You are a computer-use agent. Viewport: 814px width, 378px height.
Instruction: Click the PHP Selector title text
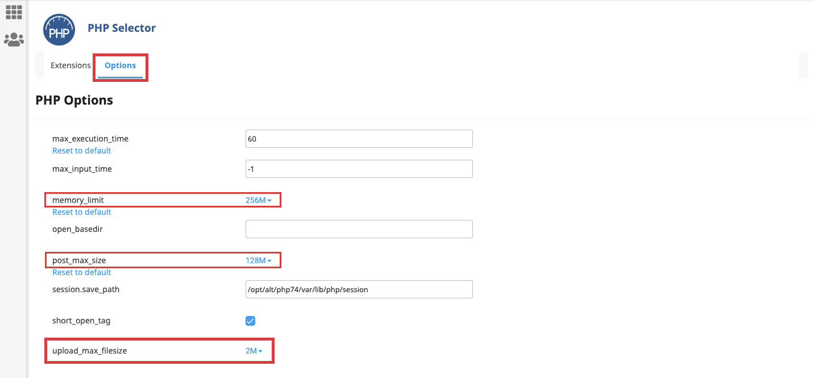coord(122,28)
